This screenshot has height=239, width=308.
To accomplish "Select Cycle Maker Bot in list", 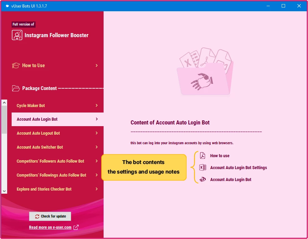I will click(57, 105).
